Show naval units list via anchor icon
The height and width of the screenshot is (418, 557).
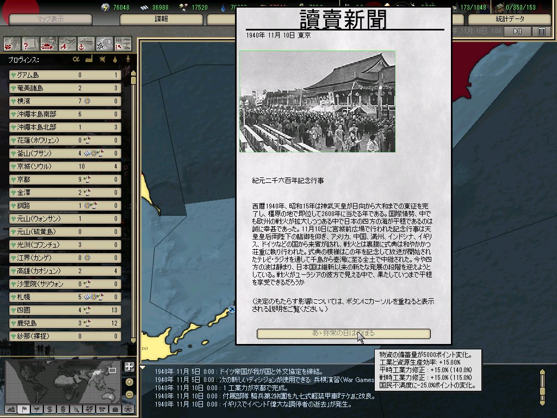(86, 44)
